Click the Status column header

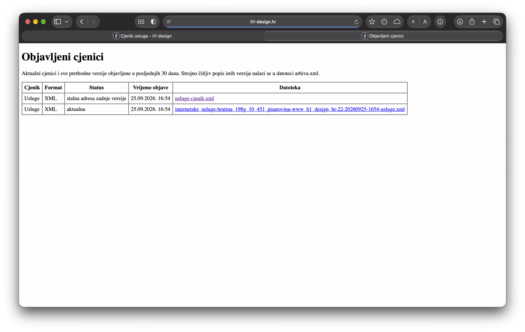(x=97, y=87)
